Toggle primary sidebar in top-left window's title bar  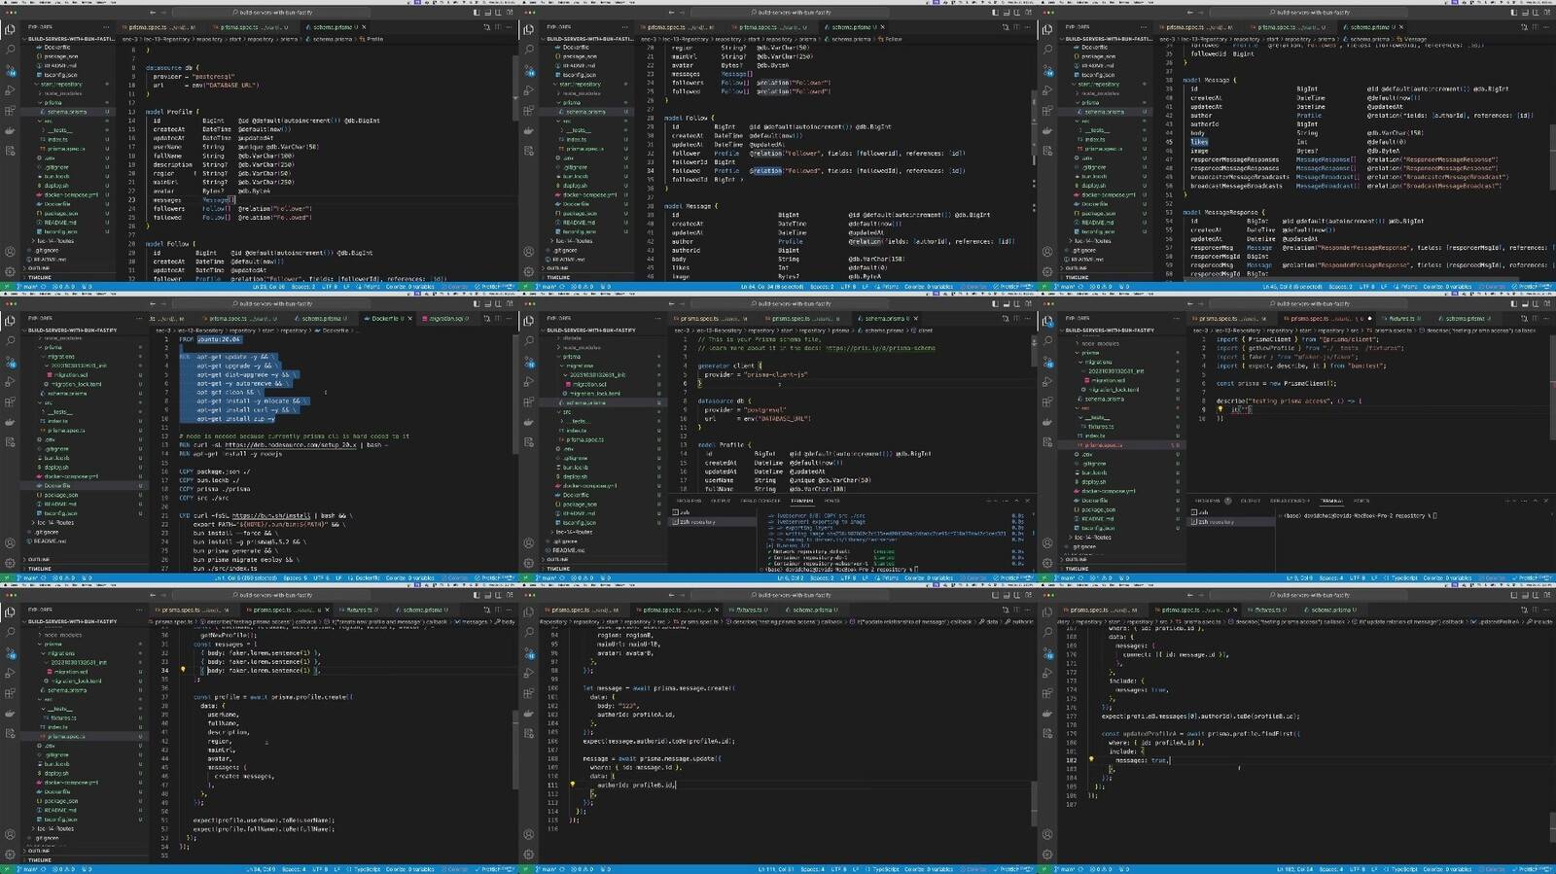pyautogui.click(x=477, y=13)
